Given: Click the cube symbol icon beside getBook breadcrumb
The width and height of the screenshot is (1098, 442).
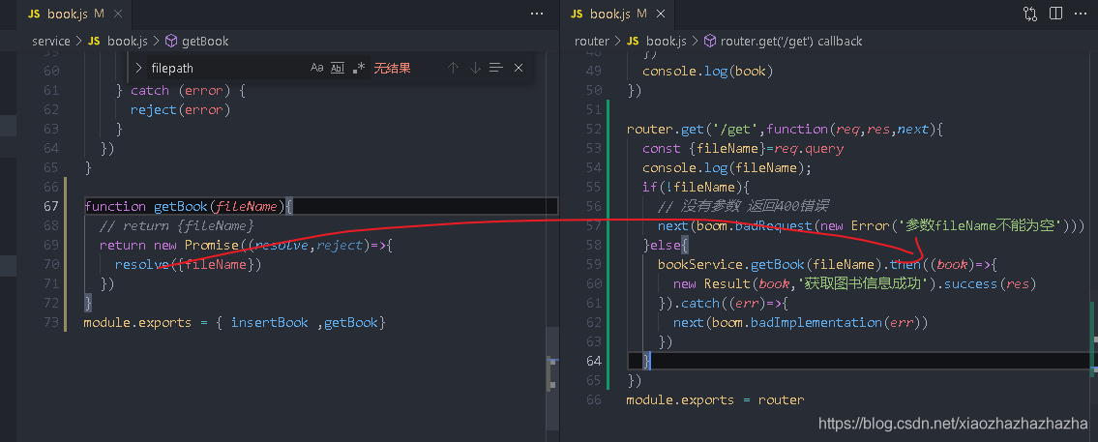Looking at the screenshot, I should [x=171, y=42].
